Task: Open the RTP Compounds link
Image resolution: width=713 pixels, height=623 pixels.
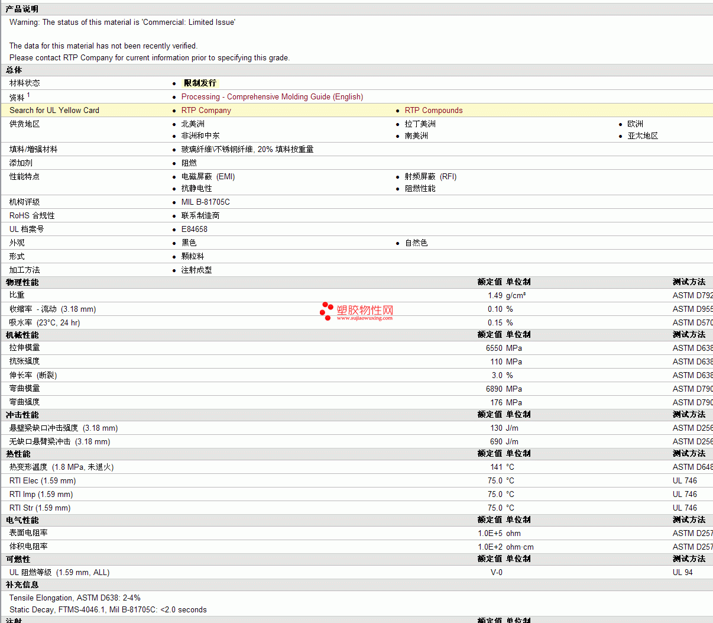Action: [x=433, y=110]
